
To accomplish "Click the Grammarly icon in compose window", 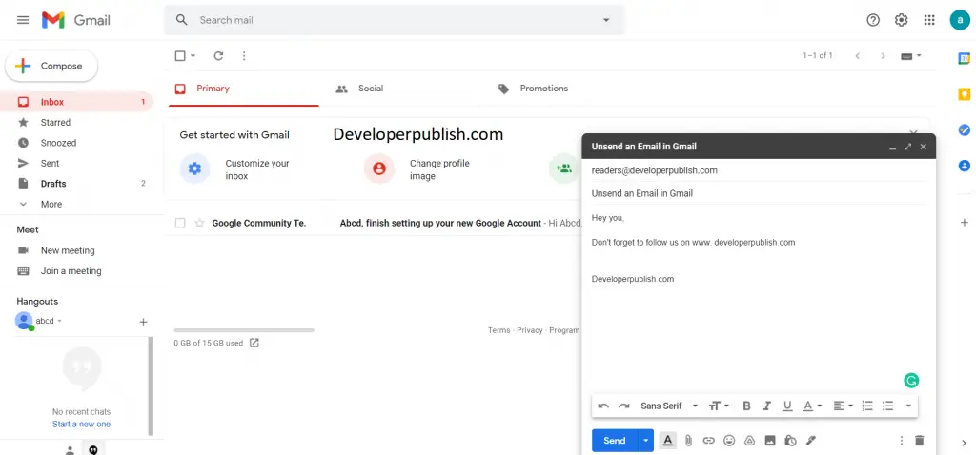I will pyautogui.click(x=911, y=381).
